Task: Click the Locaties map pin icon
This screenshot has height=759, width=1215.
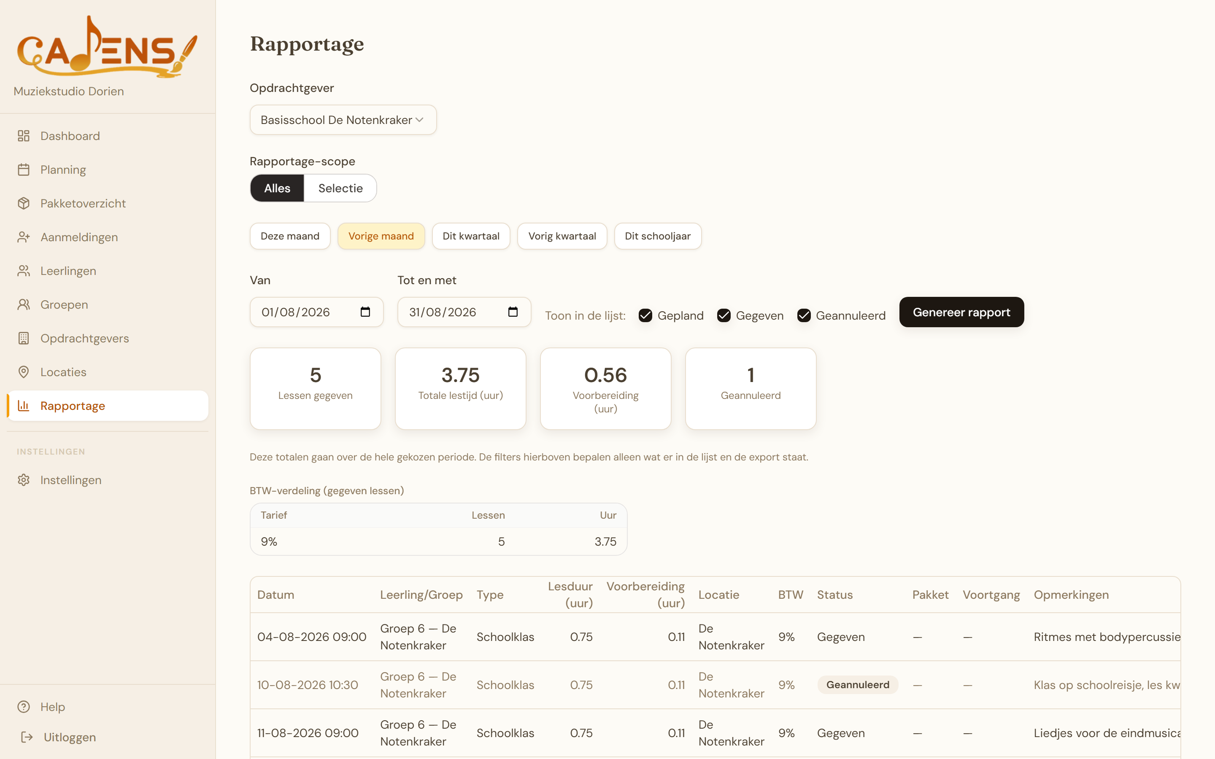Action: (x=24, y=372)
